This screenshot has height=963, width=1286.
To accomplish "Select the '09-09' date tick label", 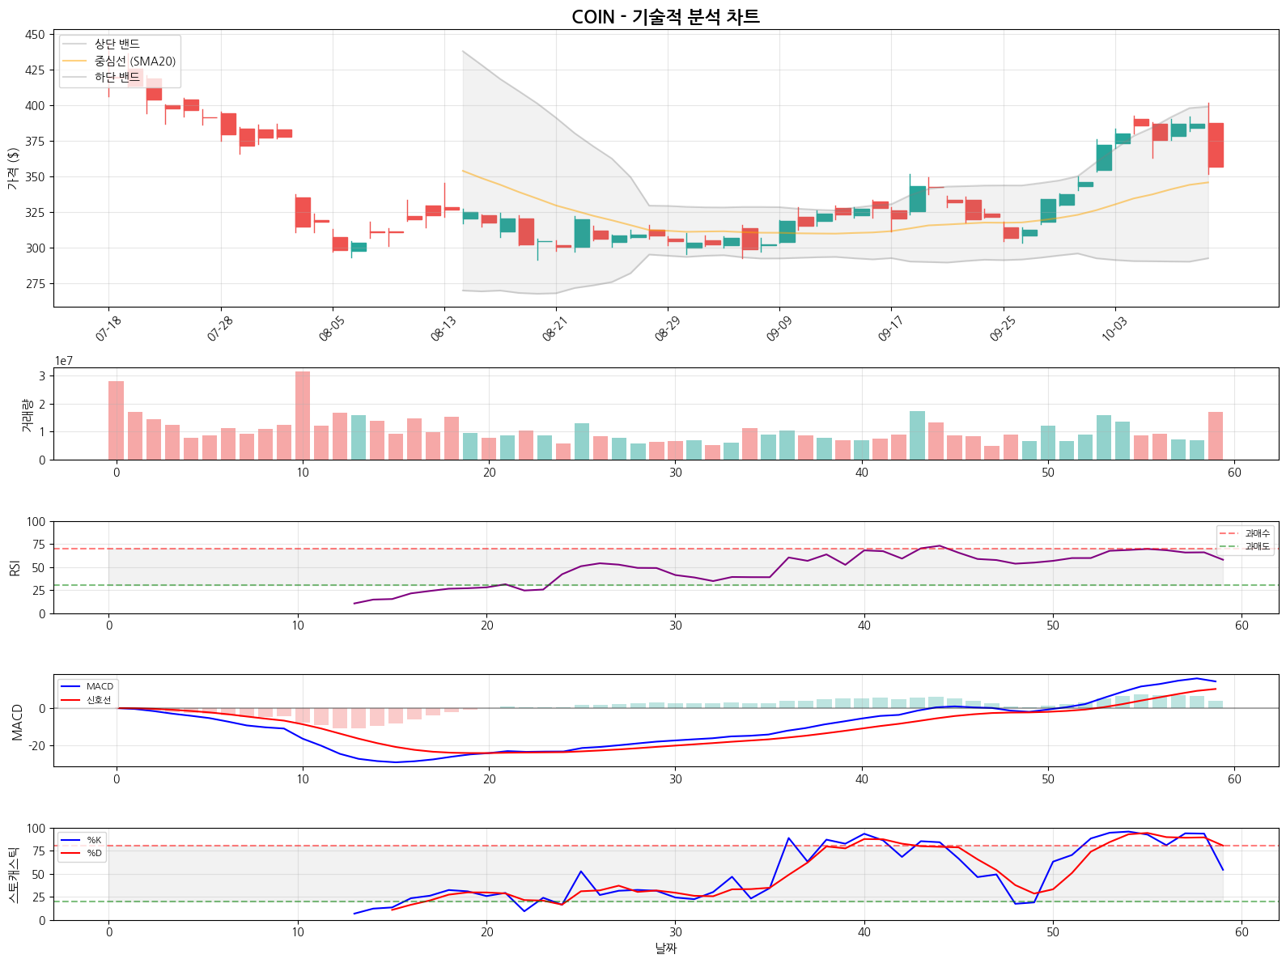I will tap(779, 329).
